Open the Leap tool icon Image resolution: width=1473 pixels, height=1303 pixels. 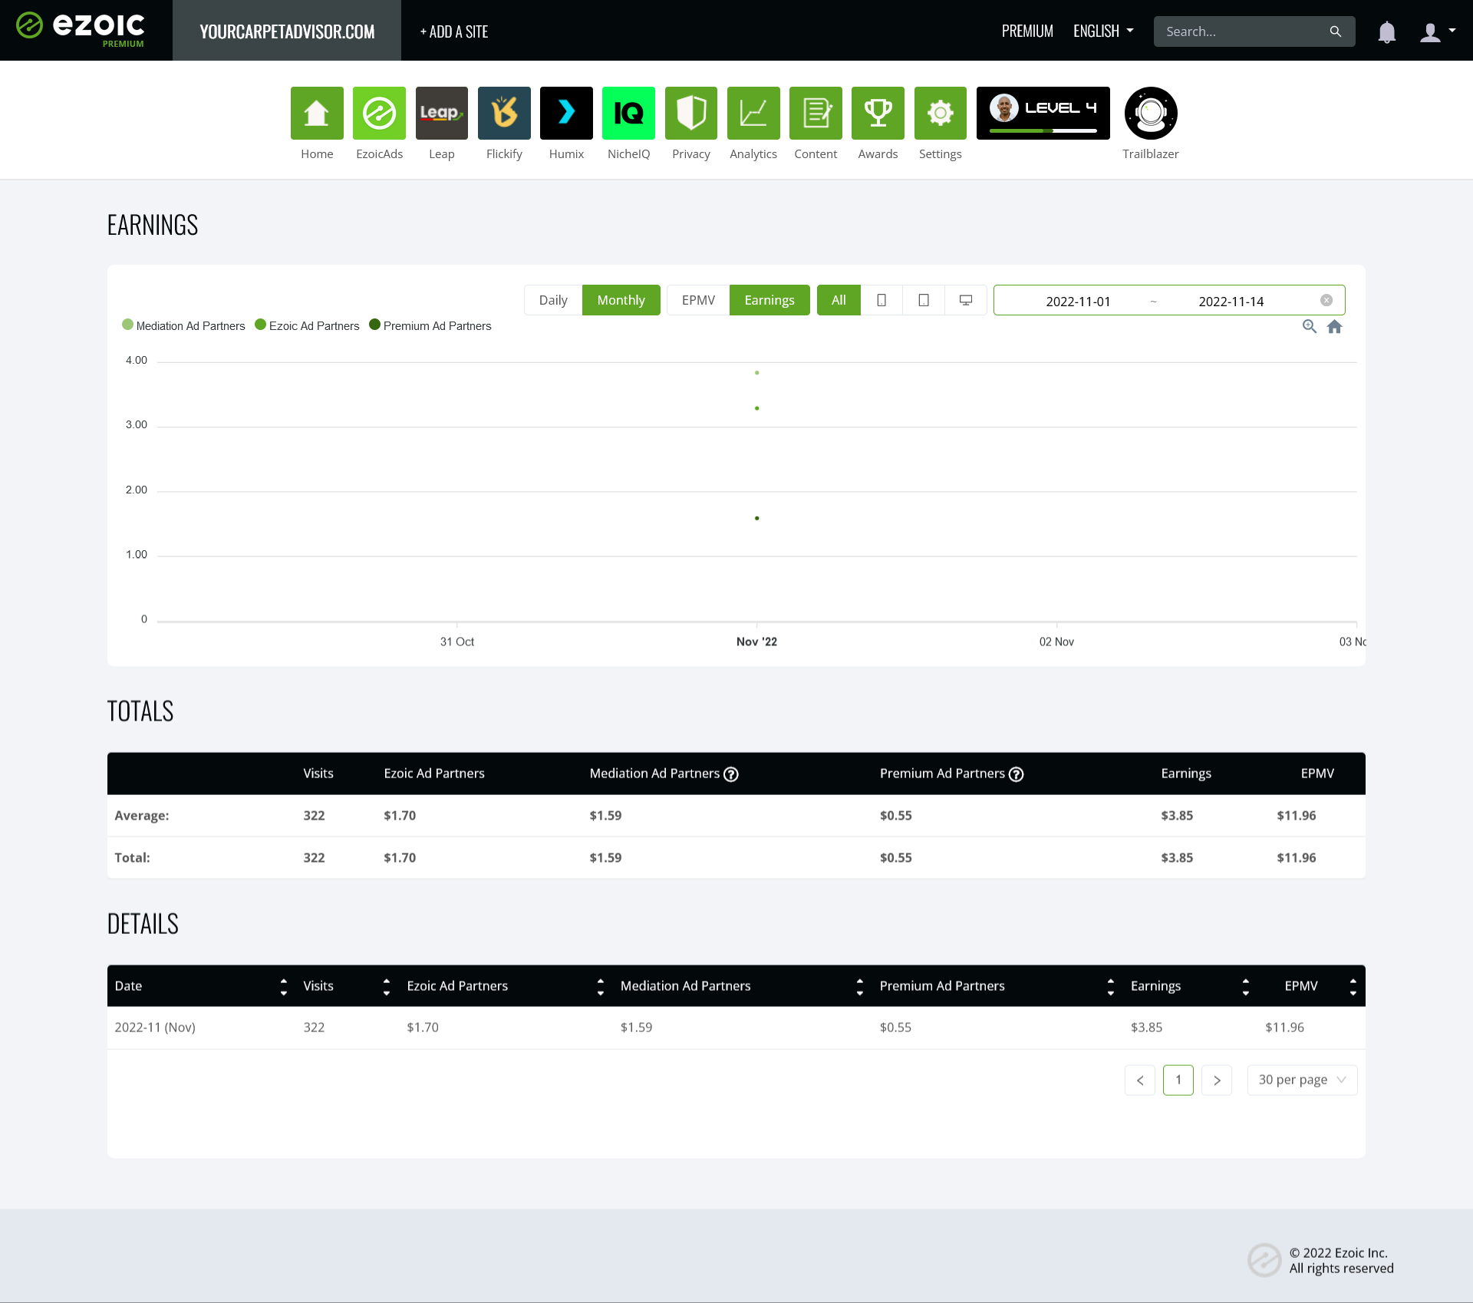coord(442,113)
